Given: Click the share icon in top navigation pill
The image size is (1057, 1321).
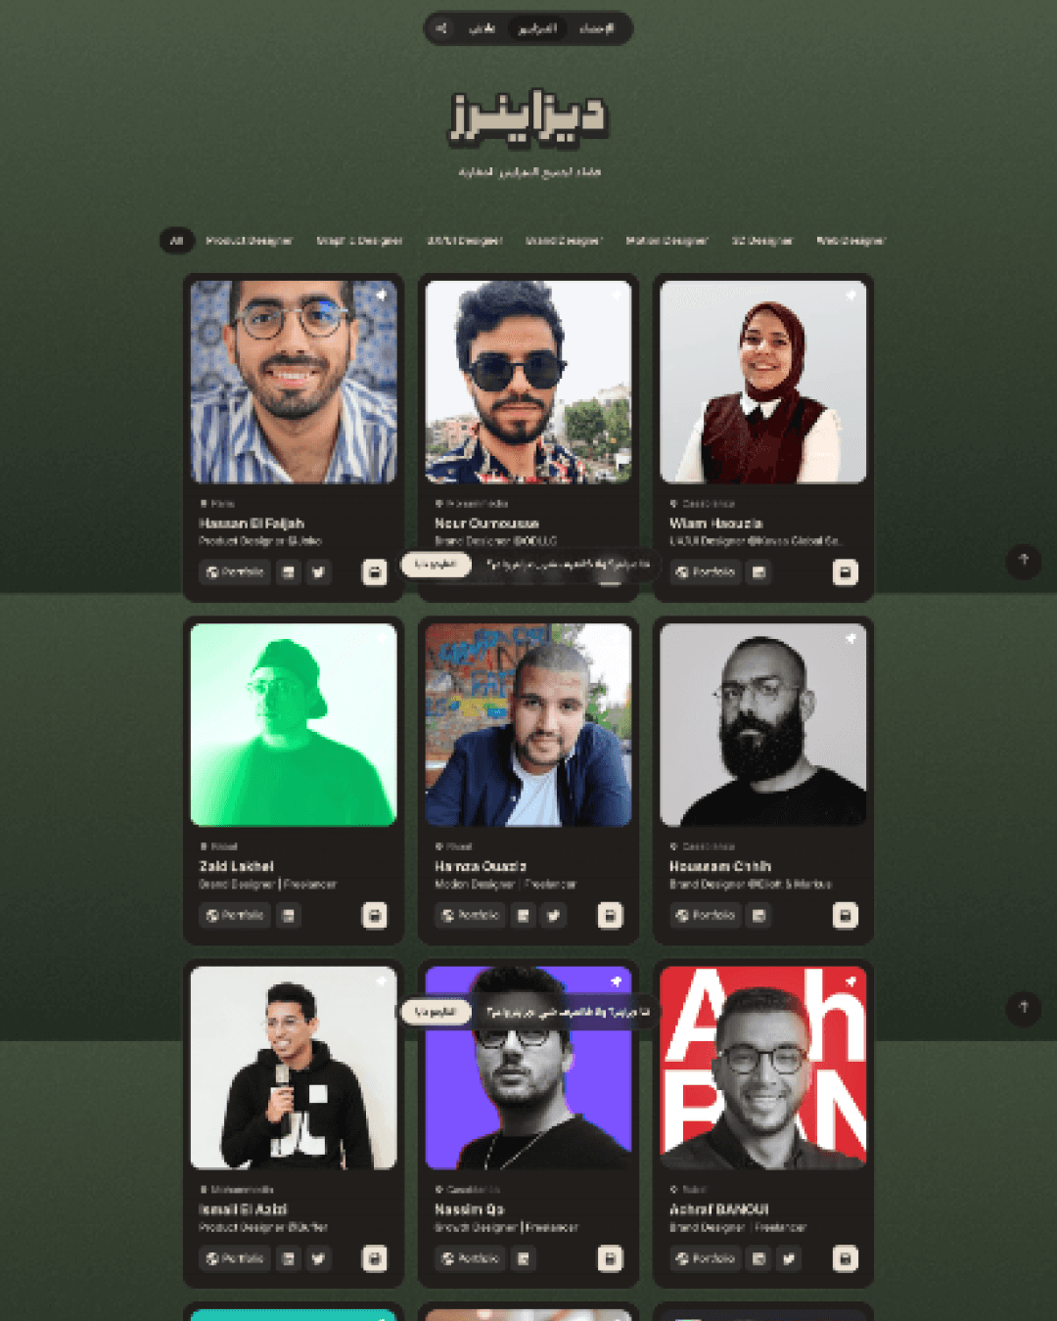Looking at the screenshot, I should 441,28.
